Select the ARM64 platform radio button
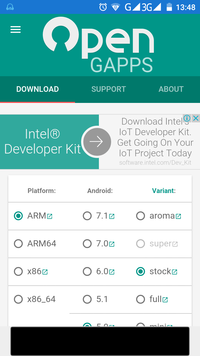 tap(18, 244)
